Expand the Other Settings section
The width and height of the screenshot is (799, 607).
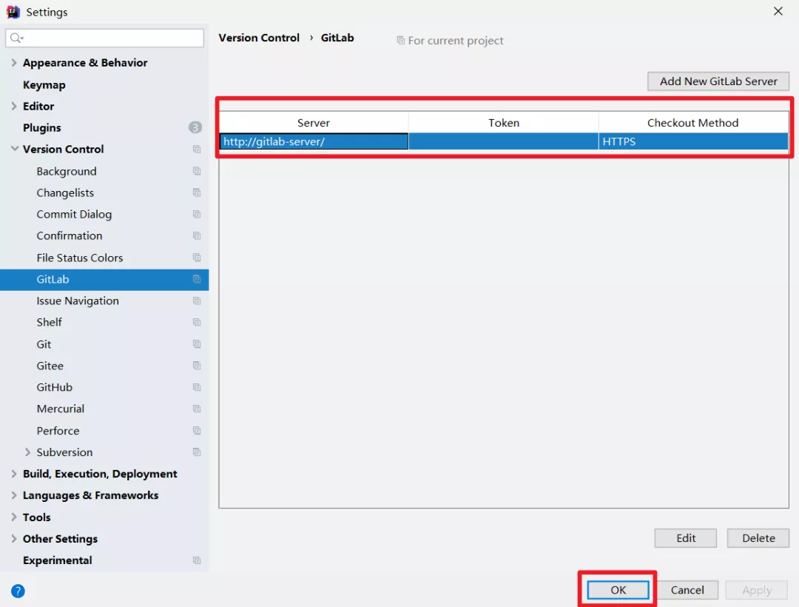click(x=14, y=539)
